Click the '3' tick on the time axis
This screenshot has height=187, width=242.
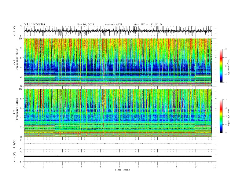click(x=81, y=167)
